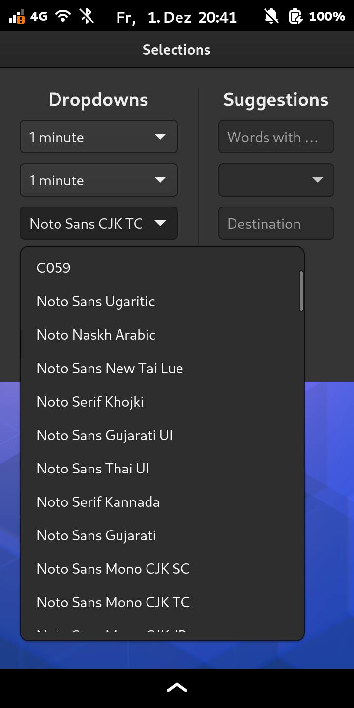
Task: Focus the Words with… text field
Action: pos(276,137)
